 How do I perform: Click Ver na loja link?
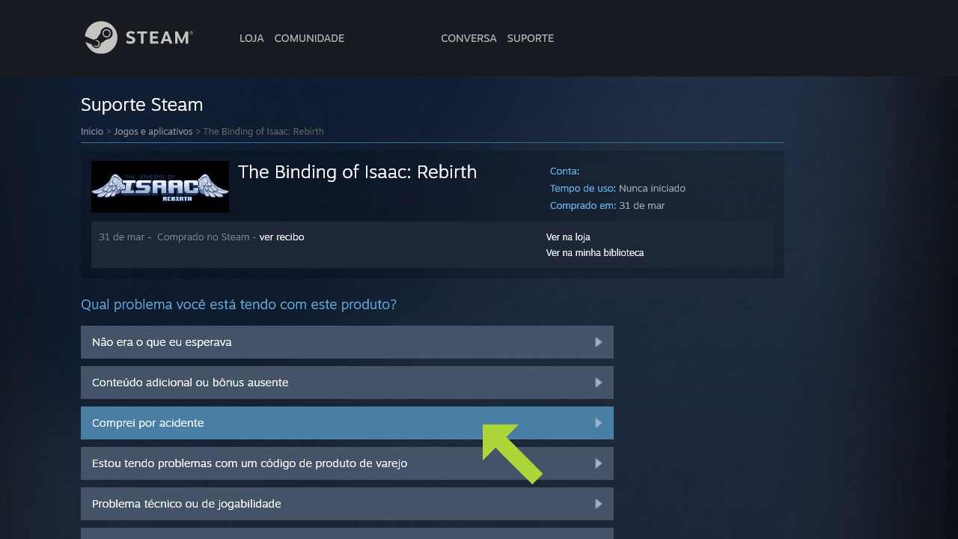point(568,237)
